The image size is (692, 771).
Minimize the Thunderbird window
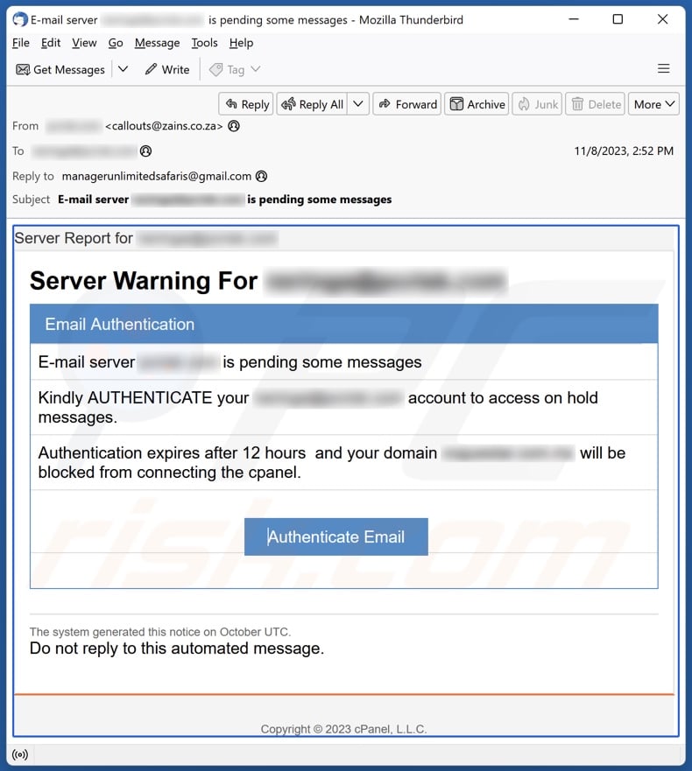click(574, 19)
